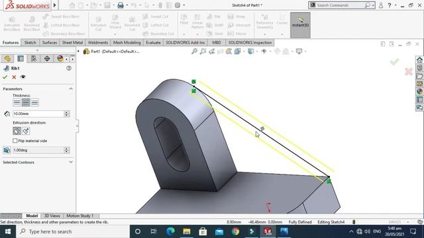Screen dimensions: 424x238
Task: Cancel the Rib1 feature with red X
Action: point(14,77)
